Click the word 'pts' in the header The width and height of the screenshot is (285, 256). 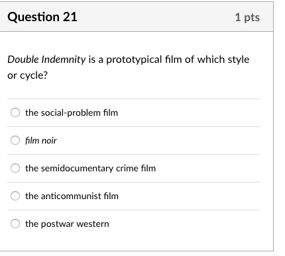(252, 18)
